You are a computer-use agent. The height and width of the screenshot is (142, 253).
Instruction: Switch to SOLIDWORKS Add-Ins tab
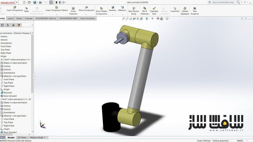46,19
